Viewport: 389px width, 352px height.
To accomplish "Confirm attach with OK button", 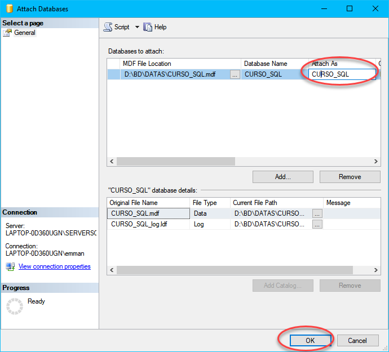I will pos(310,340).
